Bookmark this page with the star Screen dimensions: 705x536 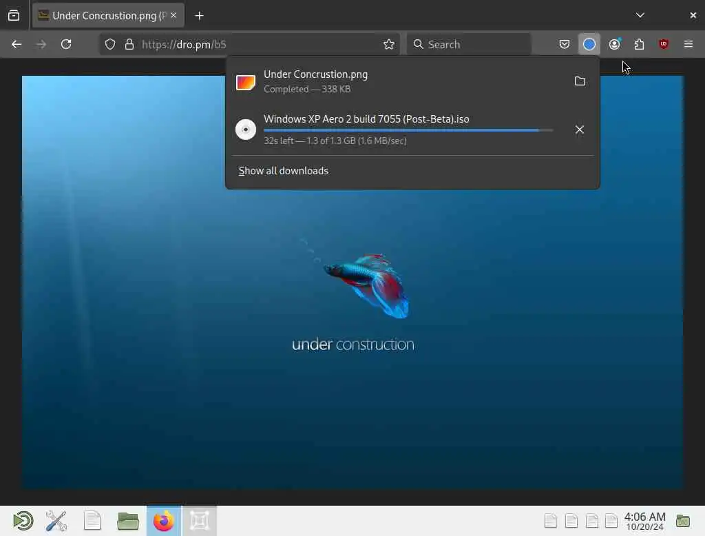(389, 44)
